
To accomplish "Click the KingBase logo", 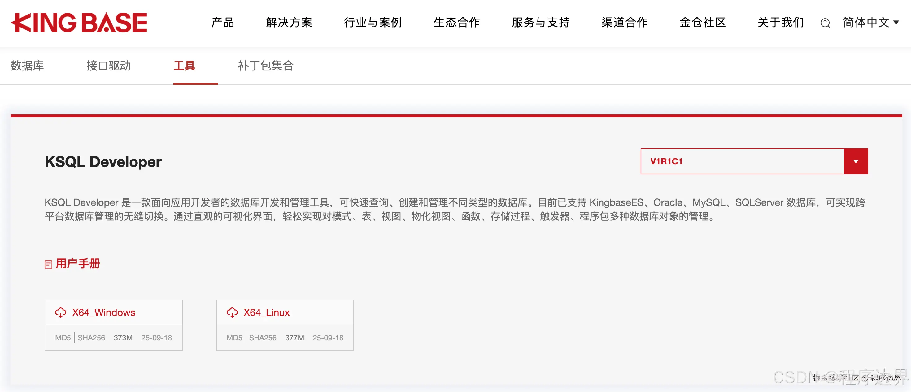I will (x=79, y=23).
